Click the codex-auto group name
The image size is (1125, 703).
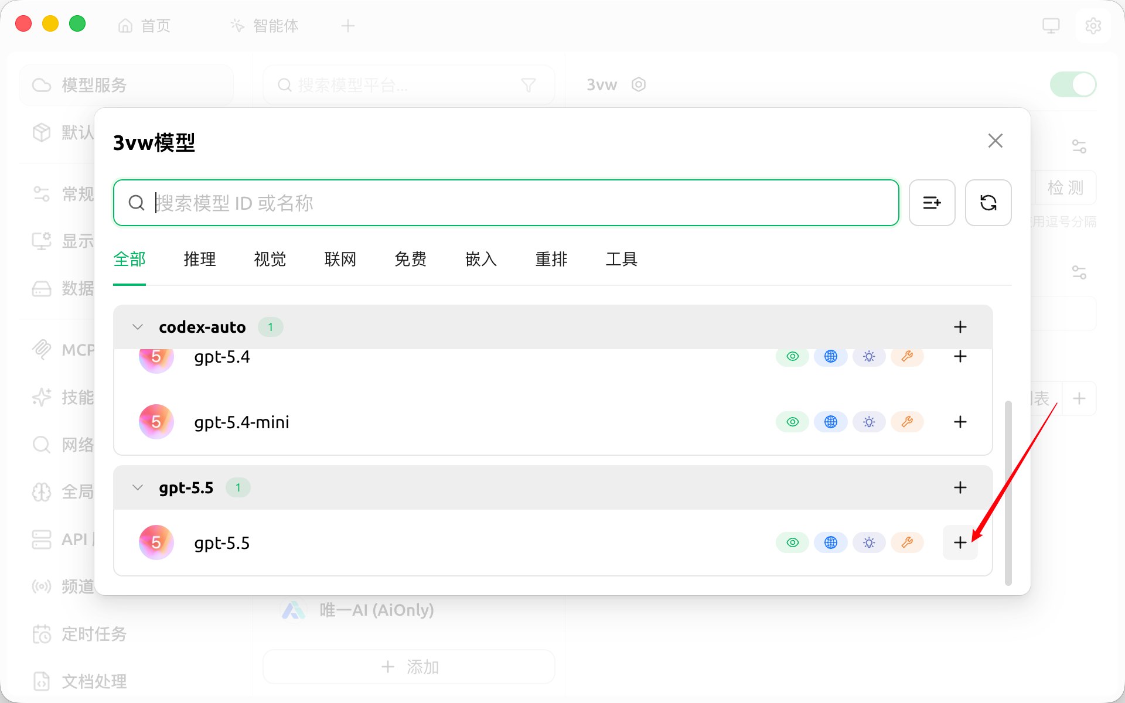tap(202, 327)
